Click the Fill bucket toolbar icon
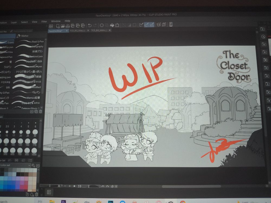This screenshot has height=203, width=271. pyautogui.click(x=112, y=25)
